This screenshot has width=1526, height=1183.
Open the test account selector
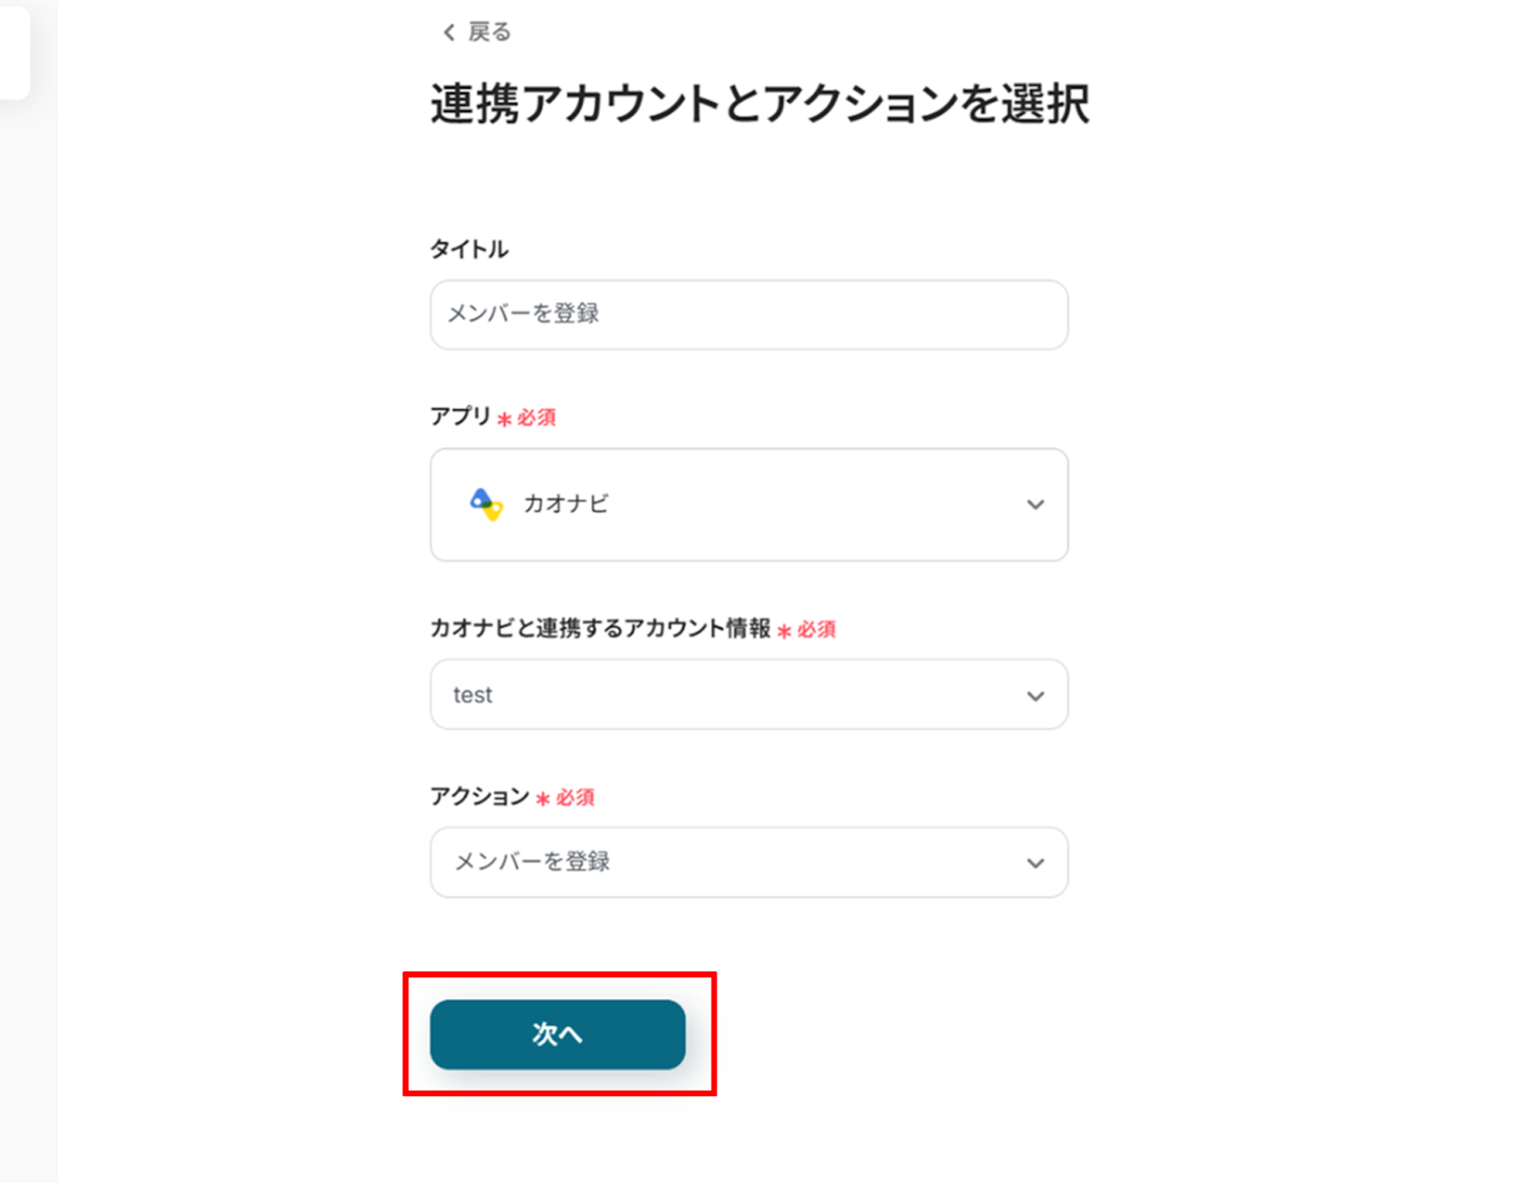point(749,695)
